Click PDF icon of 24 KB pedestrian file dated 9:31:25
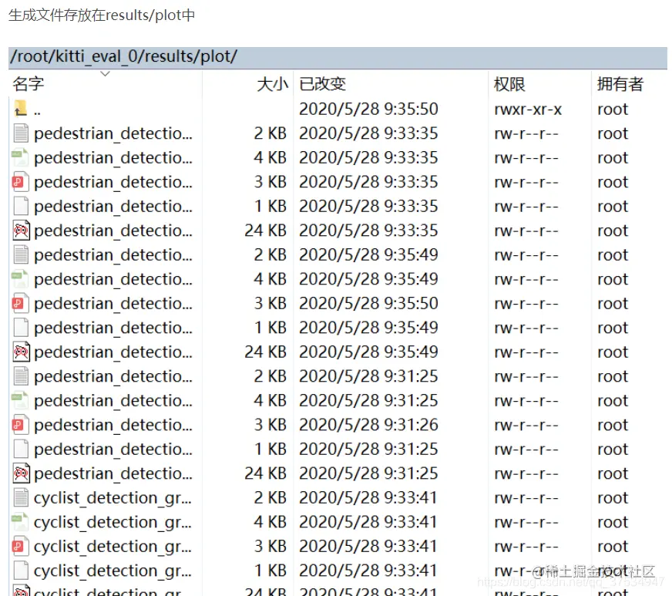This screenshot has width=672, height=596. tap(21, 473)
